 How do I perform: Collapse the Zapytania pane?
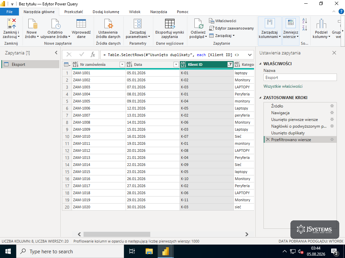[x=56, y=53]
